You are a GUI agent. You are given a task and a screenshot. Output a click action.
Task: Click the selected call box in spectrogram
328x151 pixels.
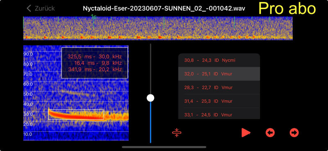pyautogui.click(x=76, y=115)
